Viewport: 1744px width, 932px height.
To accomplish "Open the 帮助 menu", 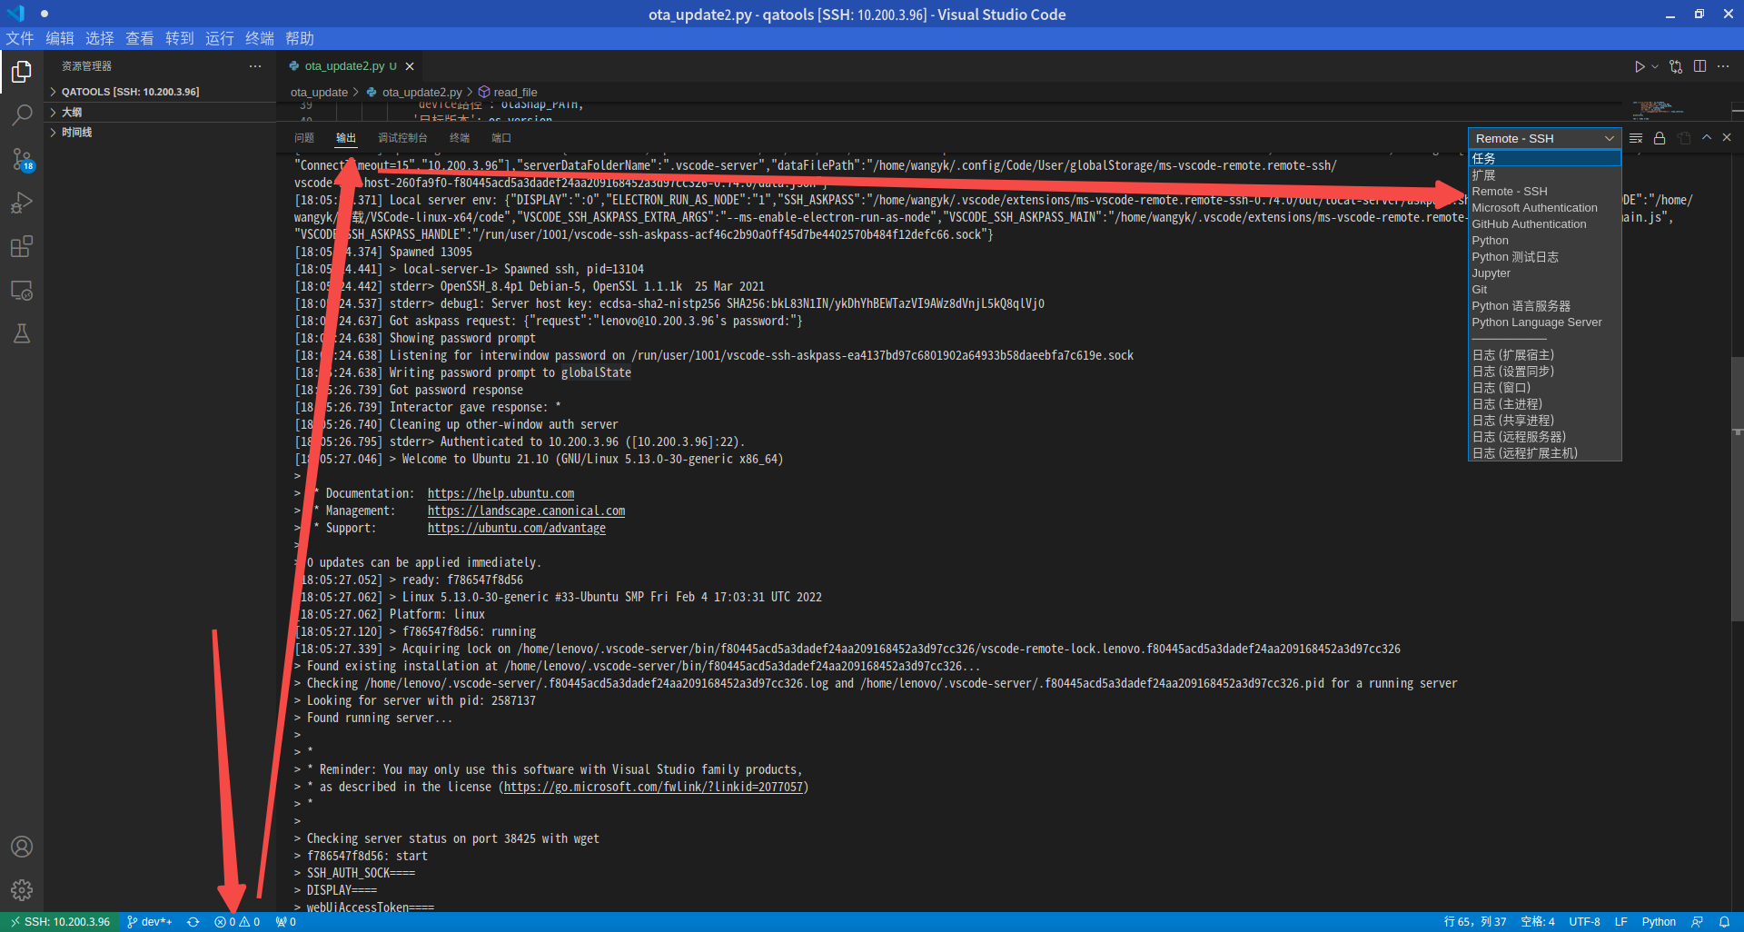I will [300, 38].
